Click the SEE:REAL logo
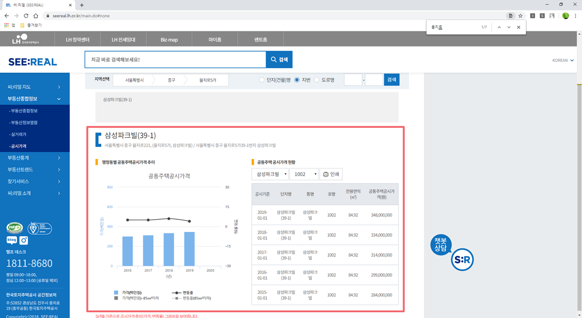Viewport: 582px width, 318px height. click(33, 61)
